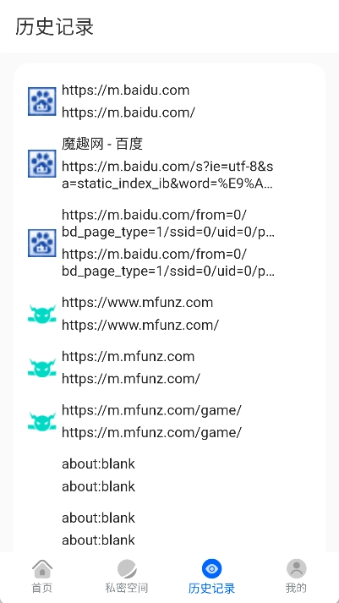
Task: Select the 历史记录 eye icon
Action: 212,569
